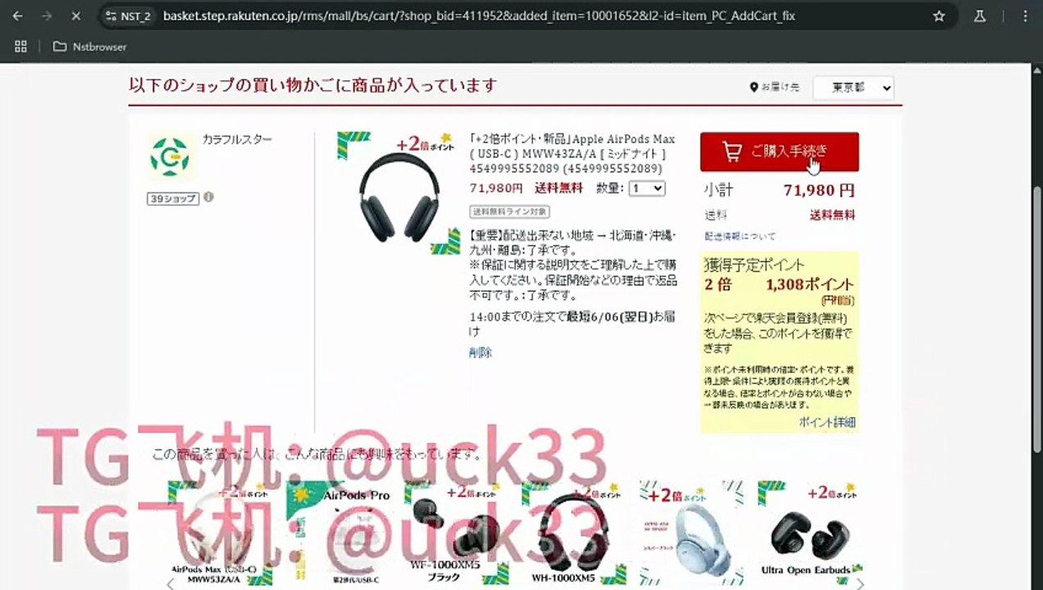Open the apps grid in the bookmarks bar
This screenshot has height=590, width=1043.
[x=20, y=47]
